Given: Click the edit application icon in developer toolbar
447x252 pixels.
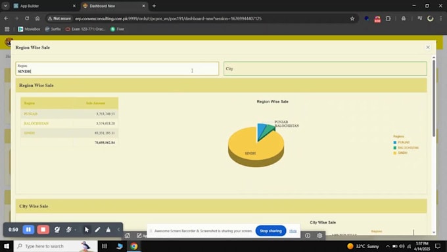Looking at the screenshot, I should pos(139,236).
